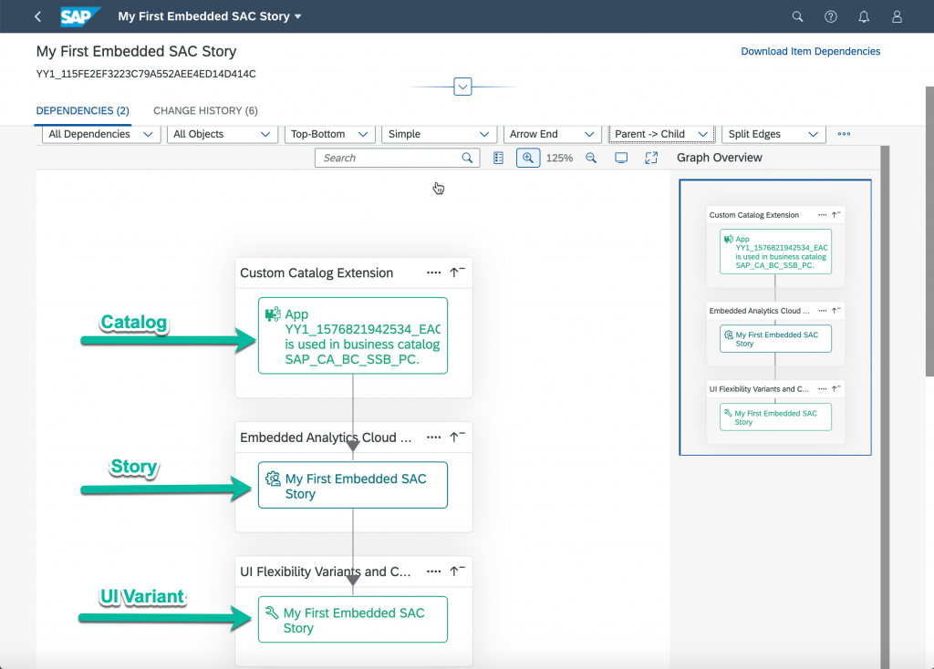Open Embedded Analytics Cloud group menu dots
Screen dimensions: 934x669
pos(433,437)
